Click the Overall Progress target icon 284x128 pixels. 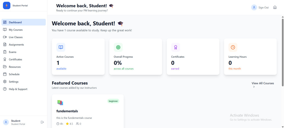(118, 47)
